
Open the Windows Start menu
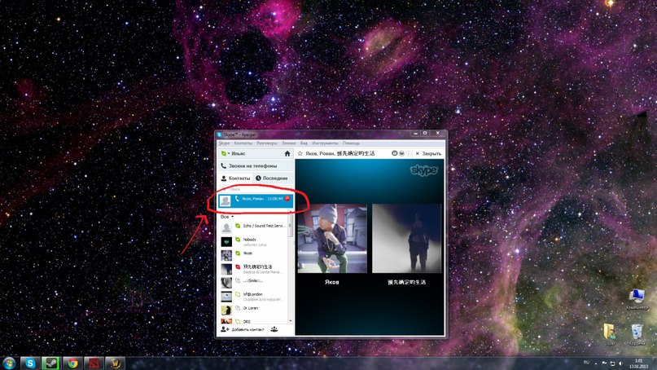coord(9,363)
